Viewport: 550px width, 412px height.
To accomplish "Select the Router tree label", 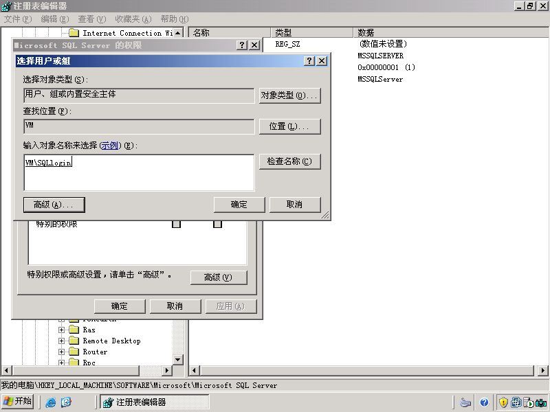I will (x=95, y=352).
